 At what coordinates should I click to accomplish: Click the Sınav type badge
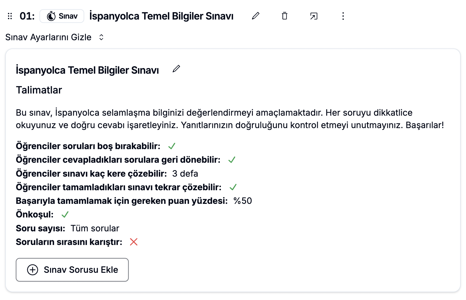click(62, 16)
